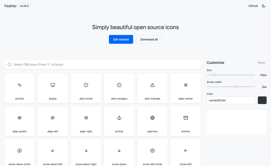Click the Stroke width label

(x=214, y=82)
